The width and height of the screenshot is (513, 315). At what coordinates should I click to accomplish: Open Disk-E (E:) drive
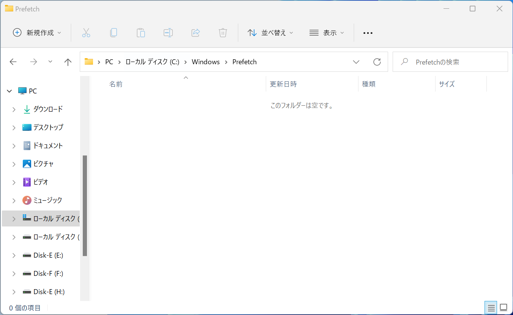click(x=48, y=255)
